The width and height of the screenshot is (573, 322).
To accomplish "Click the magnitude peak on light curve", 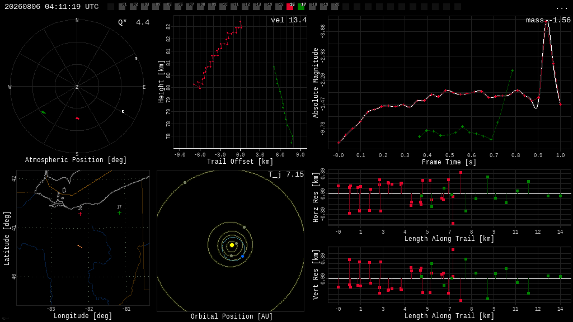I will pos(546,21).
